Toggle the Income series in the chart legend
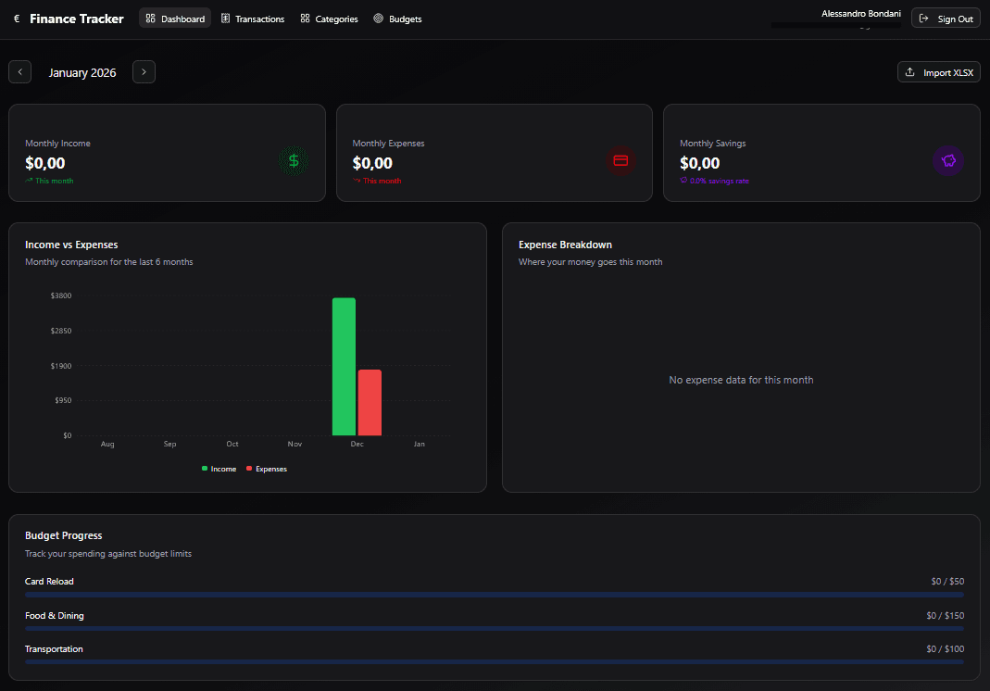Viewport: 990px width, 691px height. click(219, 469)
